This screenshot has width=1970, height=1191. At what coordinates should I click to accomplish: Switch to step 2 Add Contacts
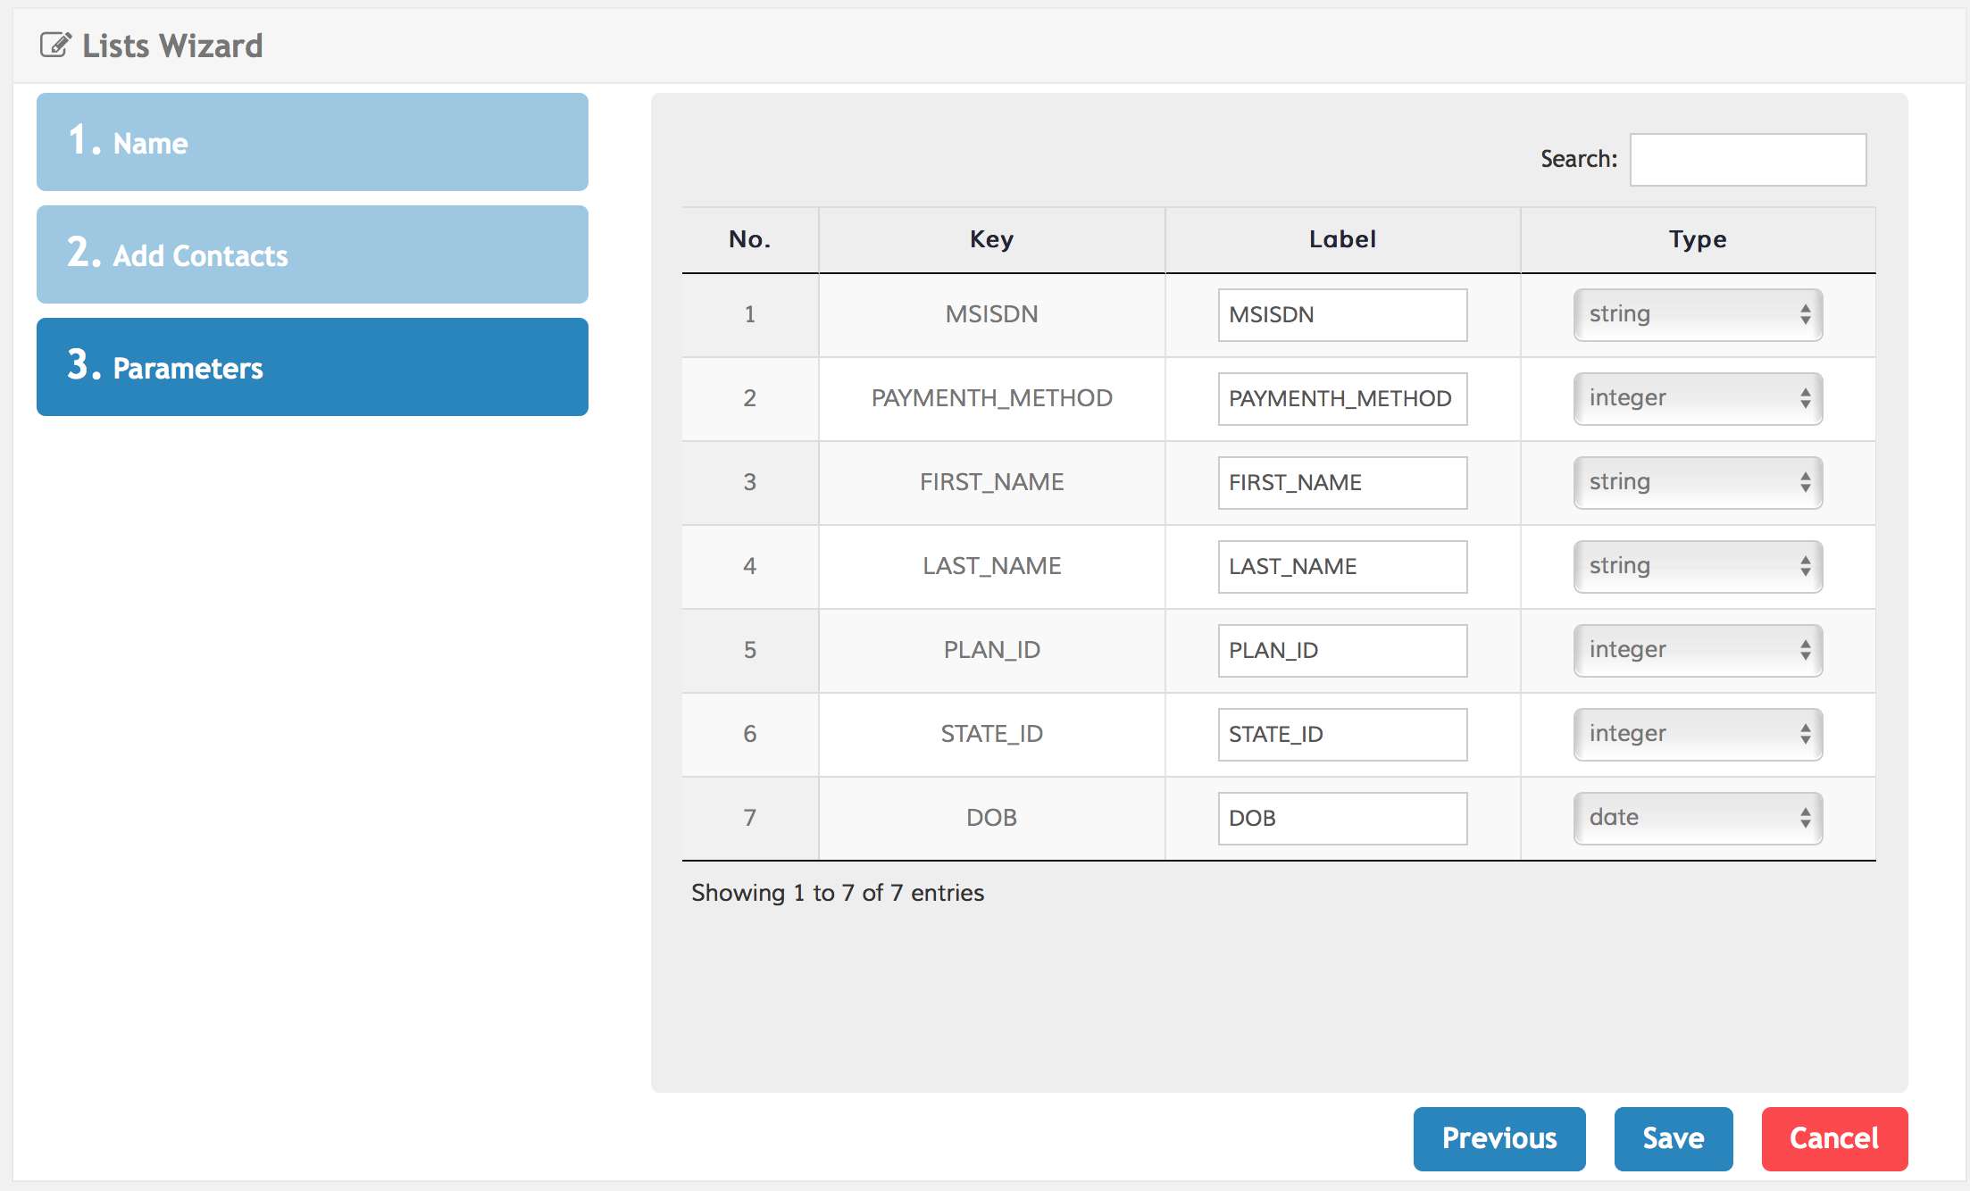312,254
